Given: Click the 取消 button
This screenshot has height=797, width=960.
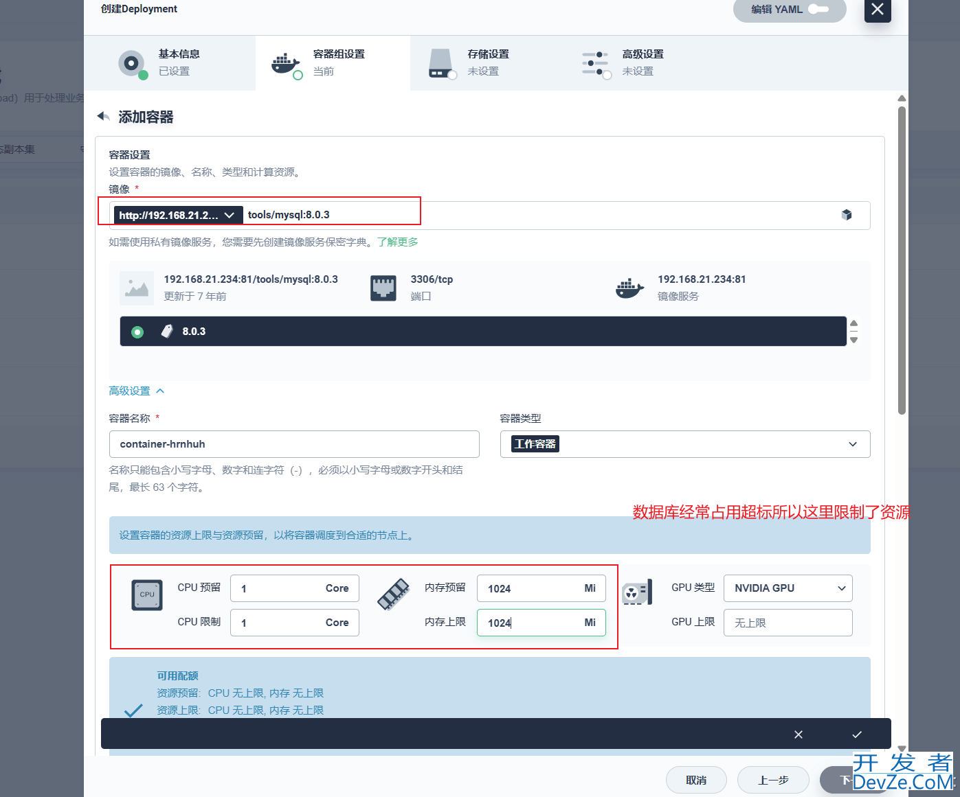Looking at the screenshot, I should 696,780.
